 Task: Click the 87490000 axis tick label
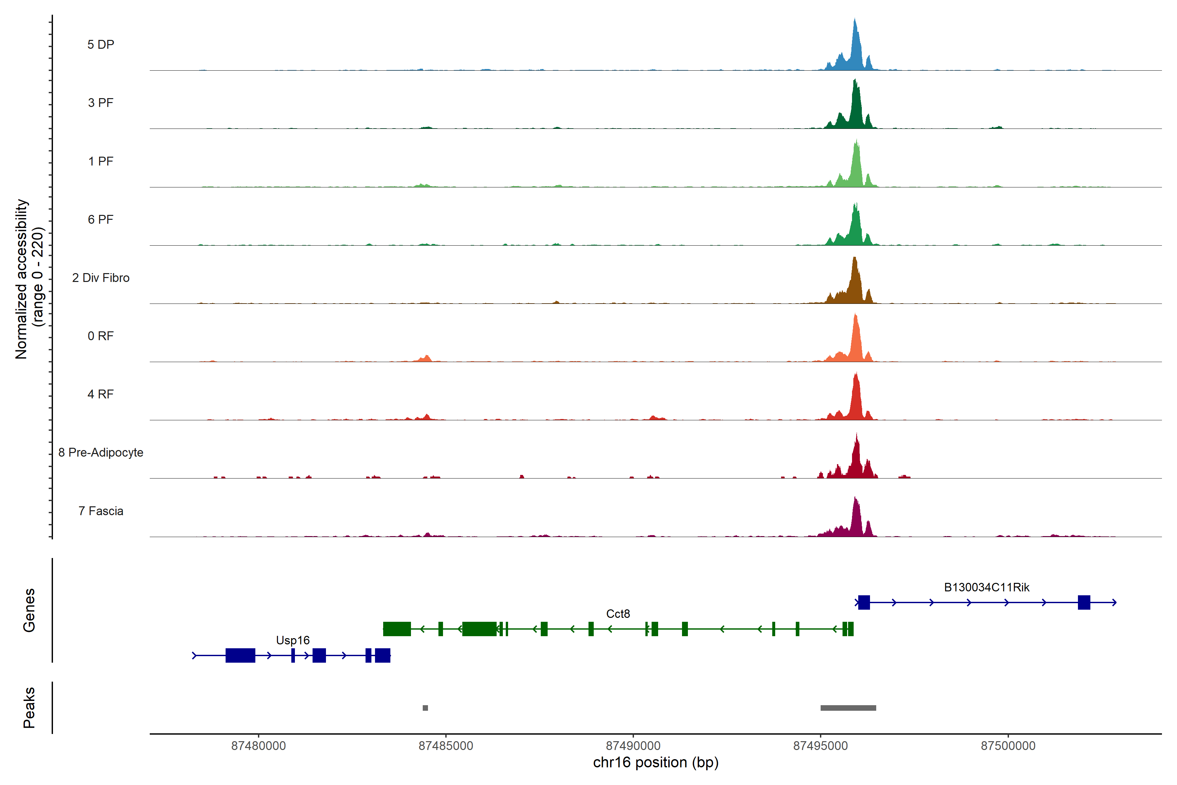(633, 746)
